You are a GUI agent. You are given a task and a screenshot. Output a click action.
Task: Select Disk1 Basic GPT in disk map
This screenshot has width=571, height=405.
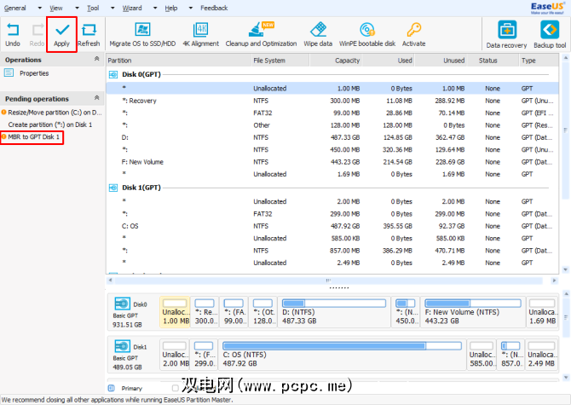(x=133, y=355)
